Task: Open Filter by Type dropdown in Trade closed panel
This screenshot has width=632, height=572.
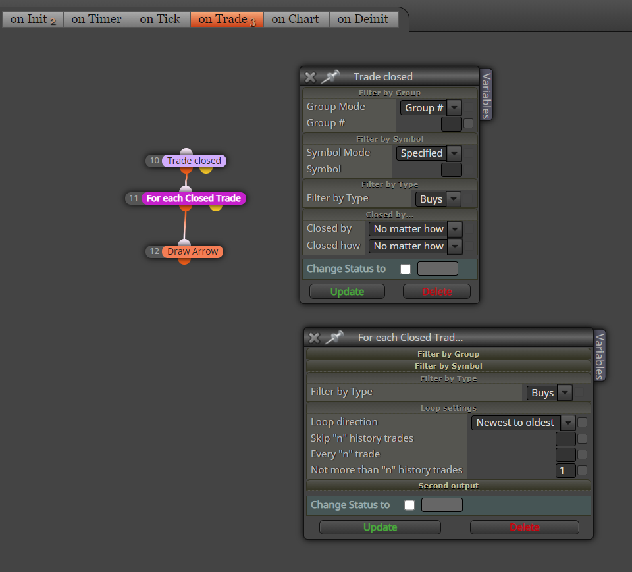Action: pos(438,199)
